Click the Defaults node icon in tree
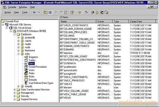Screen dimensions: 159x107 [x=26, y=80]
